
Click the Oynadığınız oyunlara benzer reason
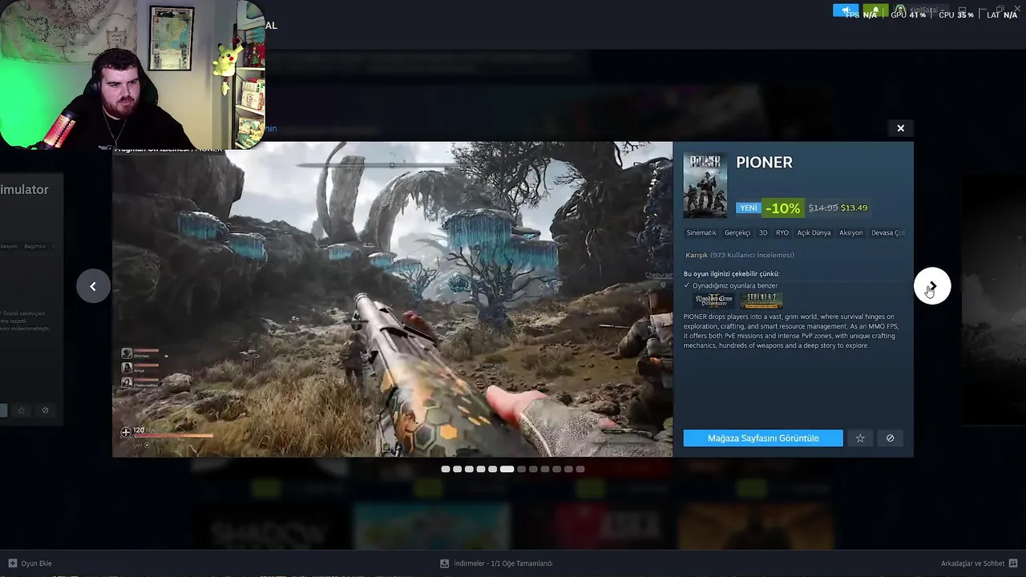pyautogui.click(x=735, y=285)
